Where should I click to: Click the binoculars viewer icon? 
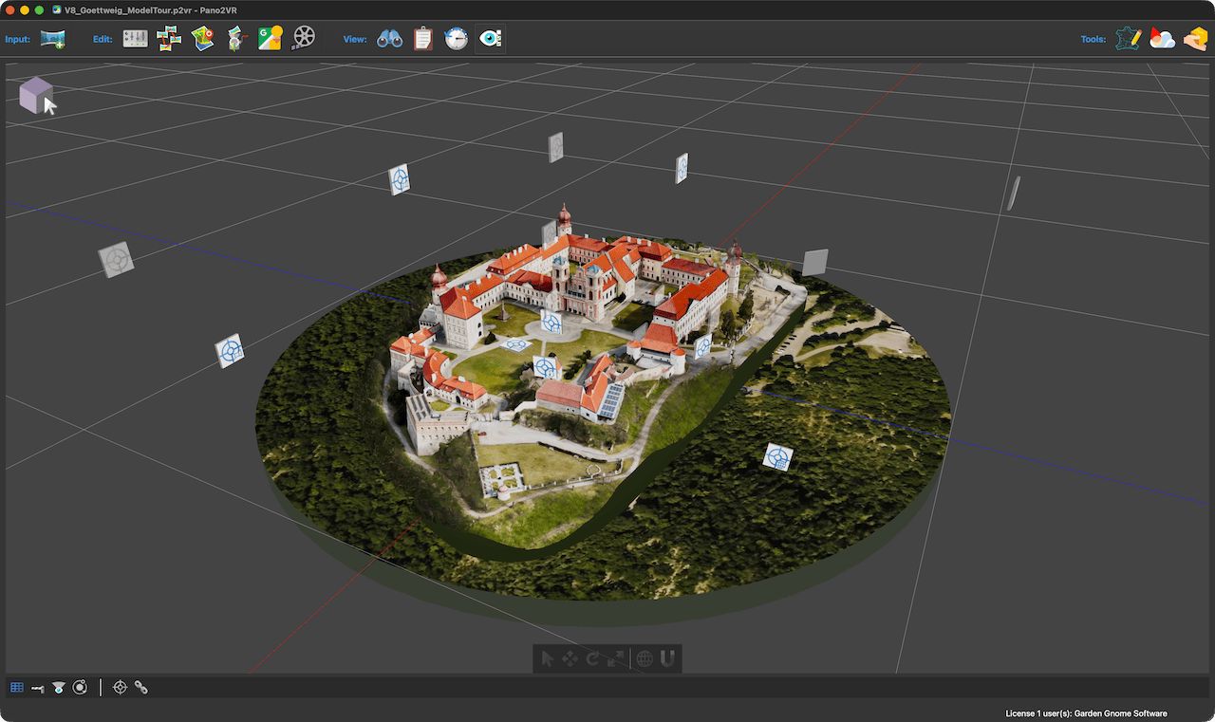tap(389, 39)
